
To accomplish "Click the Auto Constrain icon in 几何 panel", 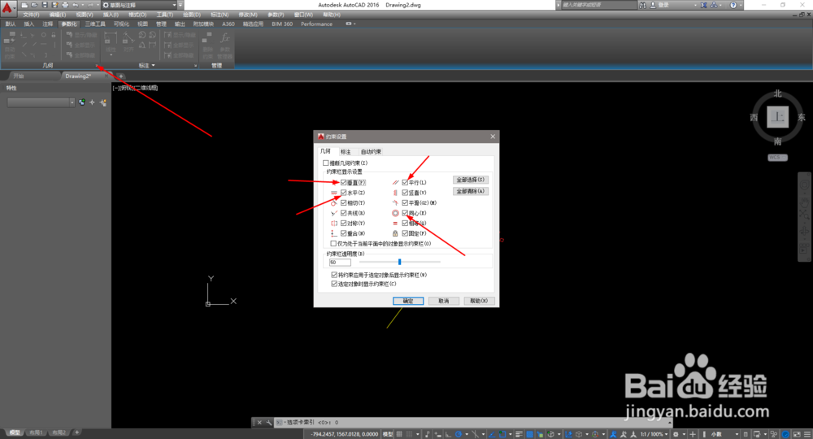I will pyautogui.click(x=10, y=37).
